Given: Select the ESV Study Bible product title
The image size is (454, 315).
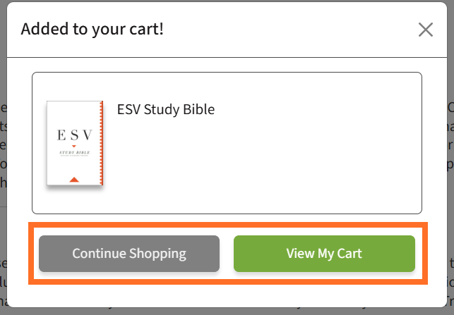Looking at the screenshot, I should (165, 109).
